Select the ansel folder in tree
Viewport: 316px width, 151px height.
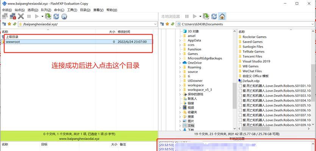[191, 36]
